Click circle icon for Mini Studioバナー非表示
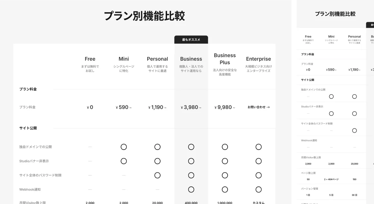The height and width of the screenshot is (204, 374). point(124,161)
